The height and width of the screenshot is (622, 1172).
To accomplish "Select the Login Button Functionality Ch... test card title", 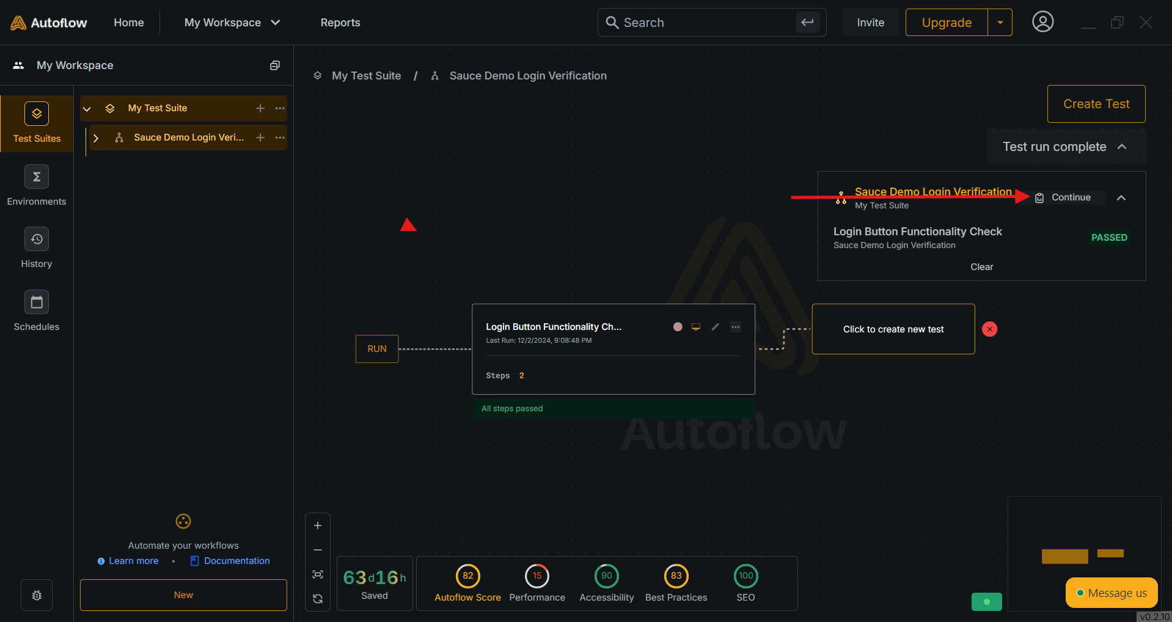I will click(554, 327).
